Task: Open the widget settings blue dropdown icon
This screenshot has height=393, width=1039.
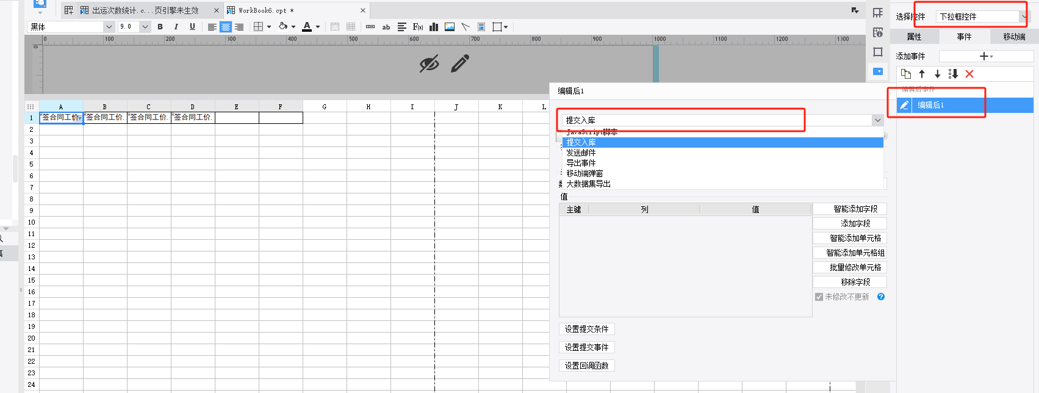Action: click(x=878, y=71)
